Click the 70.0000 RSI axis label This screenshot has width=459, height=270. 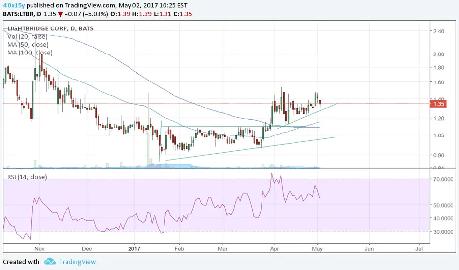443,179
